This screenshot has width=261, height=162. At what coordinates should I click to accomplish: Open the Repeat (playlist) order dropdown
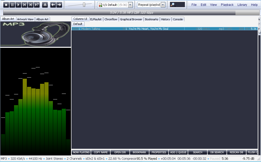(x=163, y=5)
